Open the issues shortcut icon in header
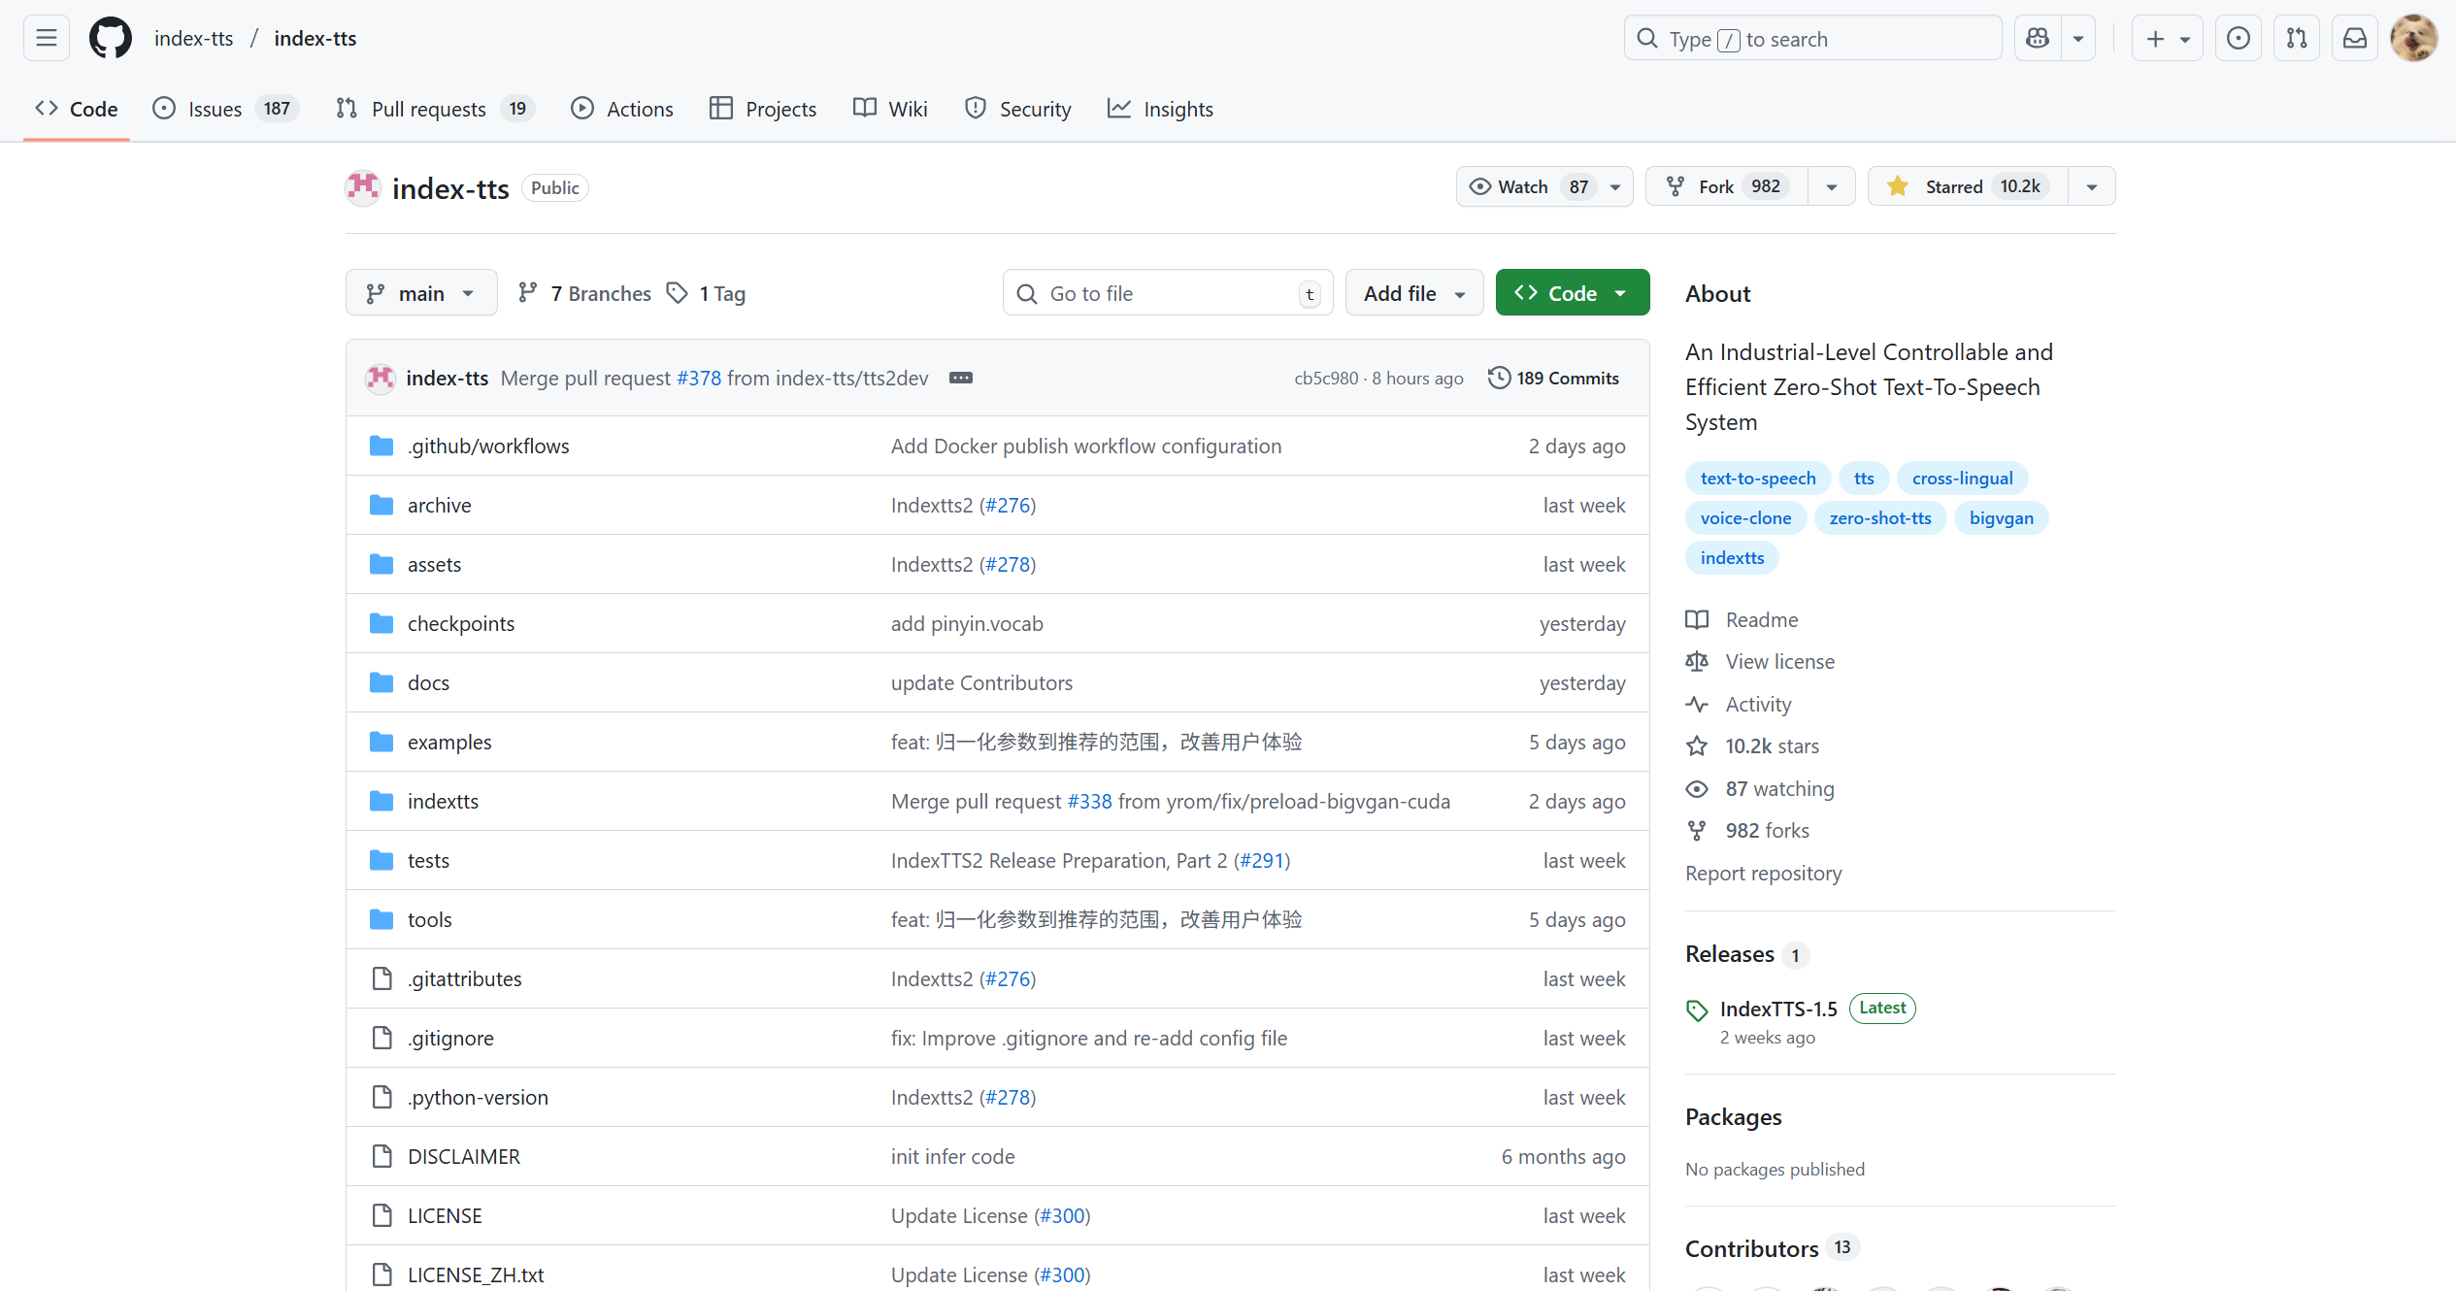Image resolution: width=2456 pixels, height=1291 pixels. (2238, 39)
